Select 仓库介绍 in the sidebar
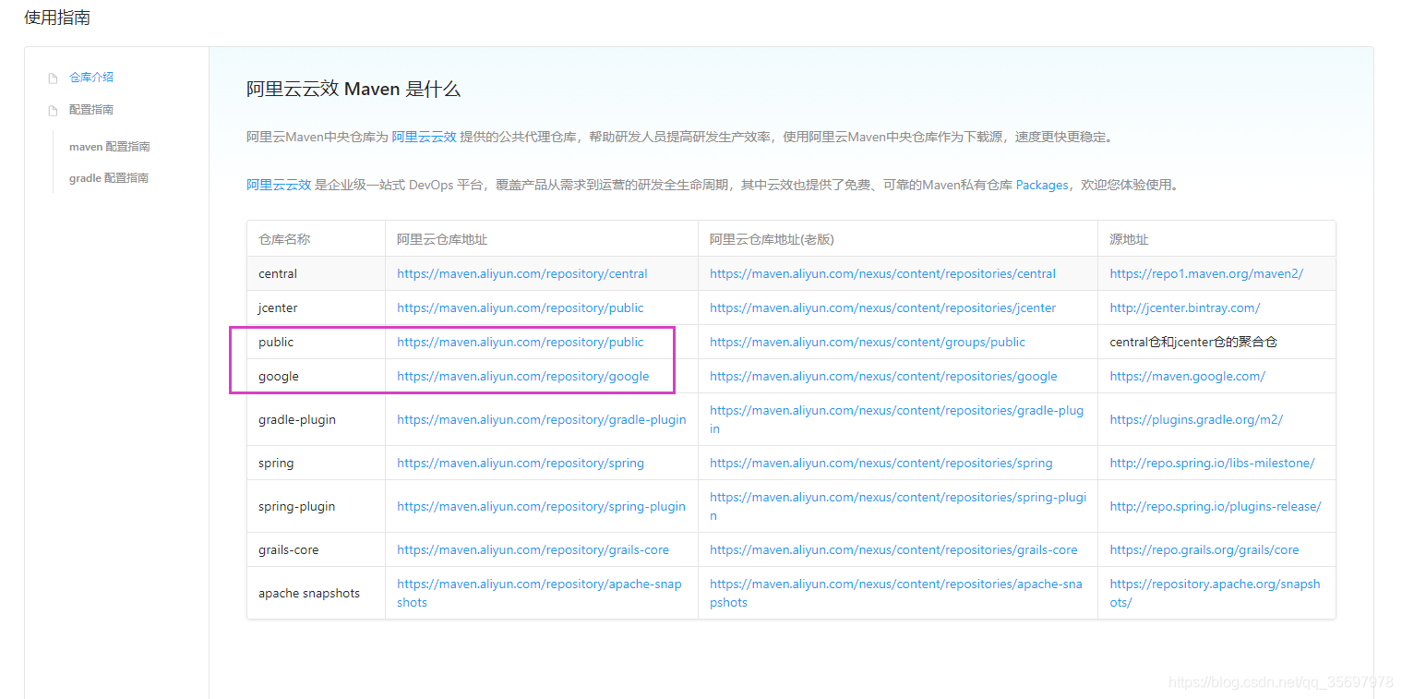The width and height of the screenshot is (1402, 699). point(90,77)
